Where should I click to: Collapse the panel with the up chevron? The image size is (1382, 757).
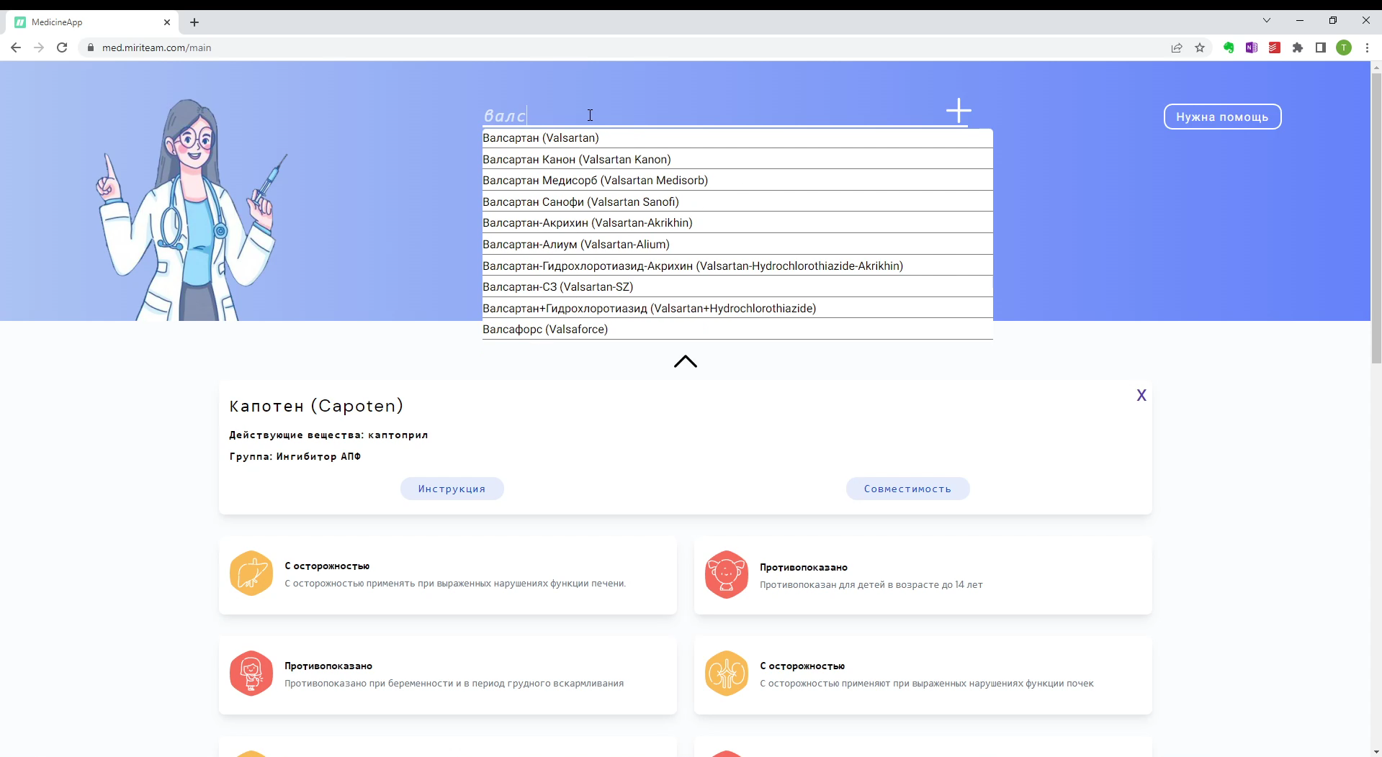coord(685,361)
